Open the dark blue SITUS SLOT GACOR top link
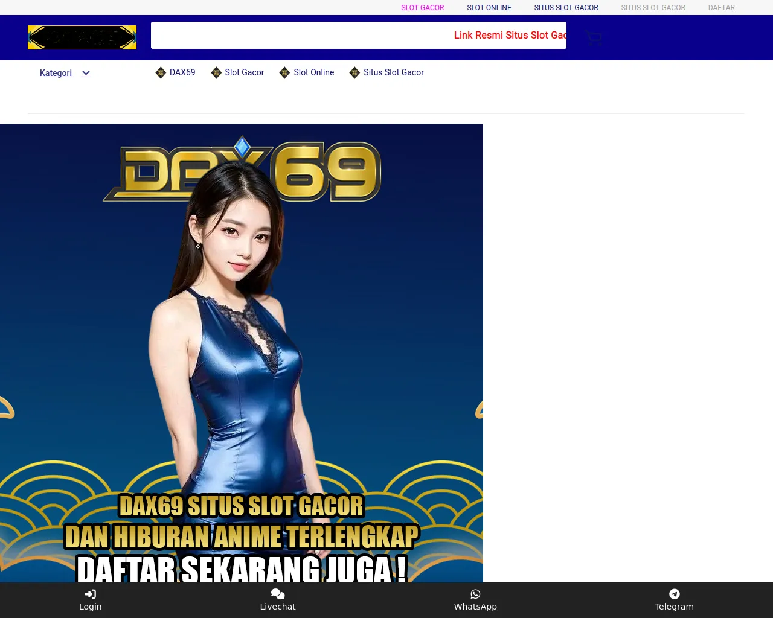 (x=566, y=8)
